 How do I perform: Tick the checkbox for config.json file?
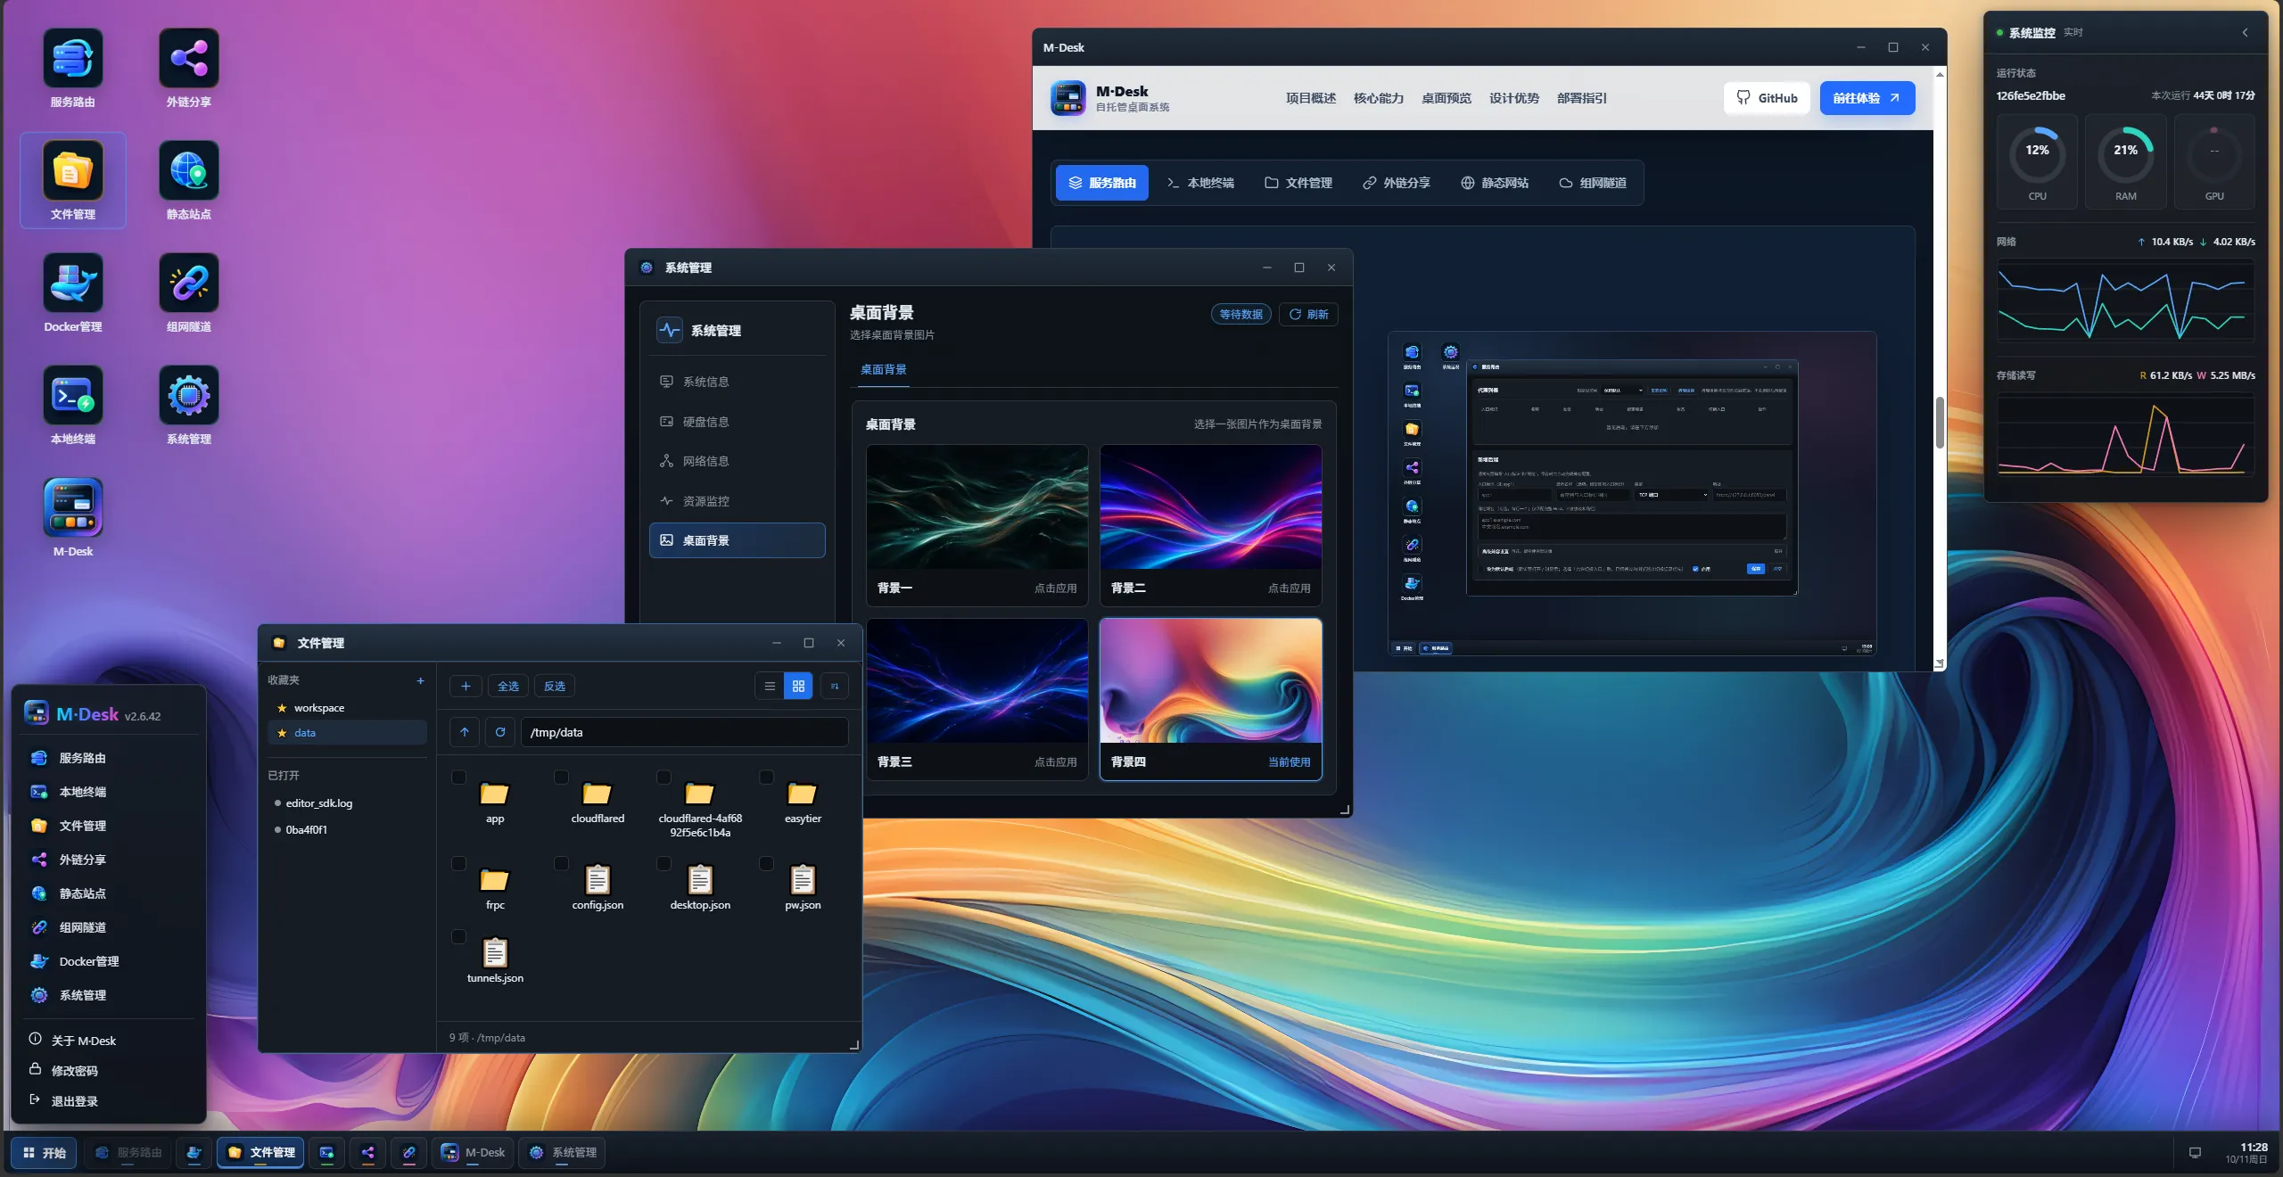[561, 863]
